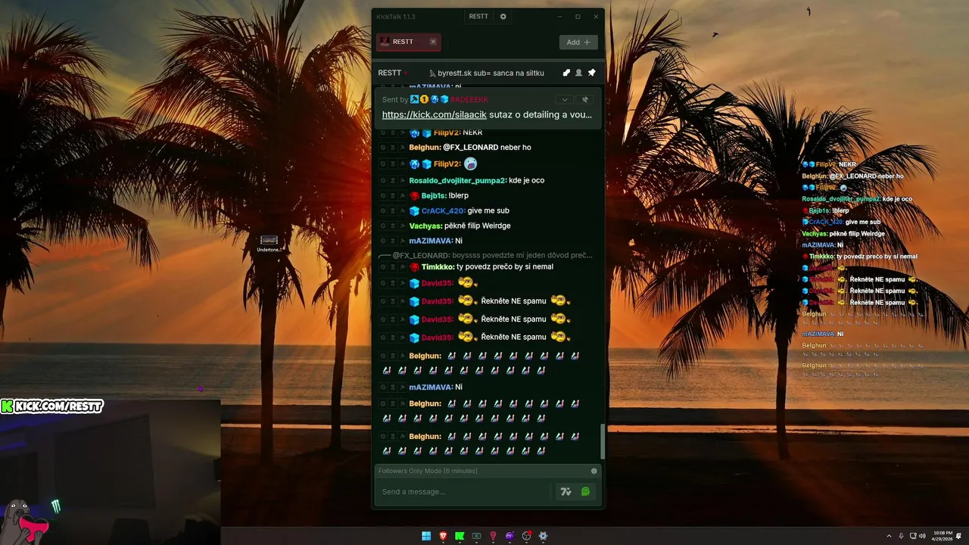The image size is (969, 545).
Task: Click the emote in FilipV2's emote-only message
Action: 470,163
